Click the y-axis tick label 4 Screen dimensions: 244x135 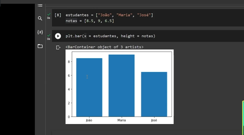click(69, 89)
